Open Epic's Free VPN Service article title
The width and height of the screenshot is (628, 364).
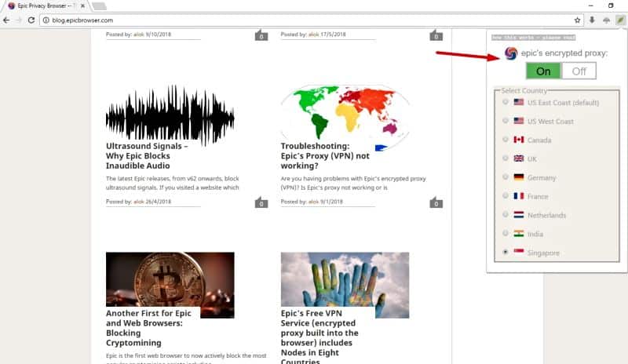point(319,337)
